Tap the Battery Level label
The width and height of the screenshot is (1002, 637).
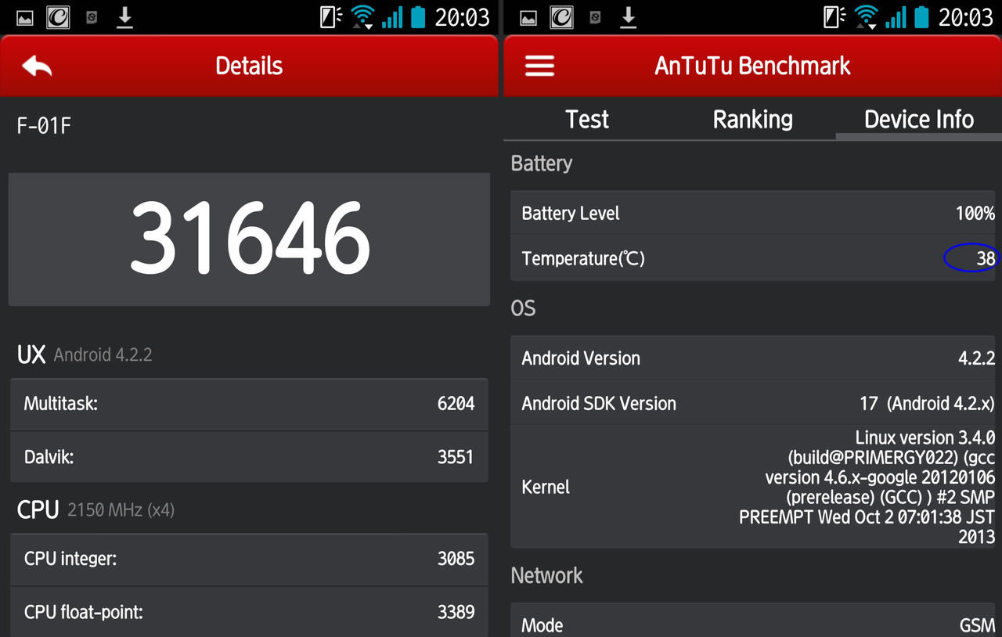coord(571,214)
